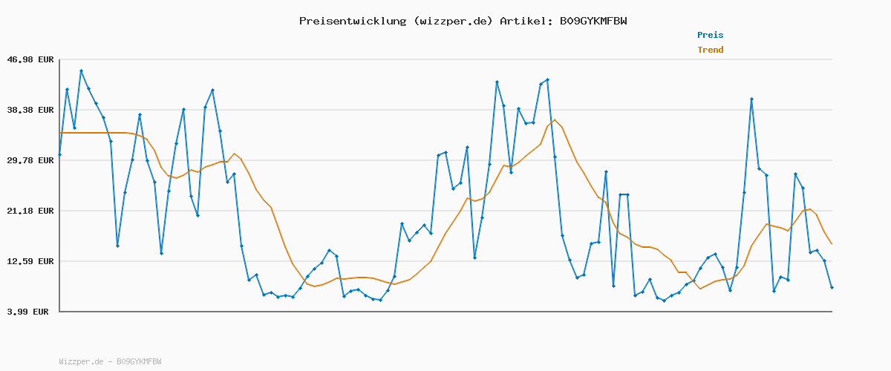891x371 pixels.
Task: Click the article ID B09GYKMFBW in the title
Action: click(590, 21)
